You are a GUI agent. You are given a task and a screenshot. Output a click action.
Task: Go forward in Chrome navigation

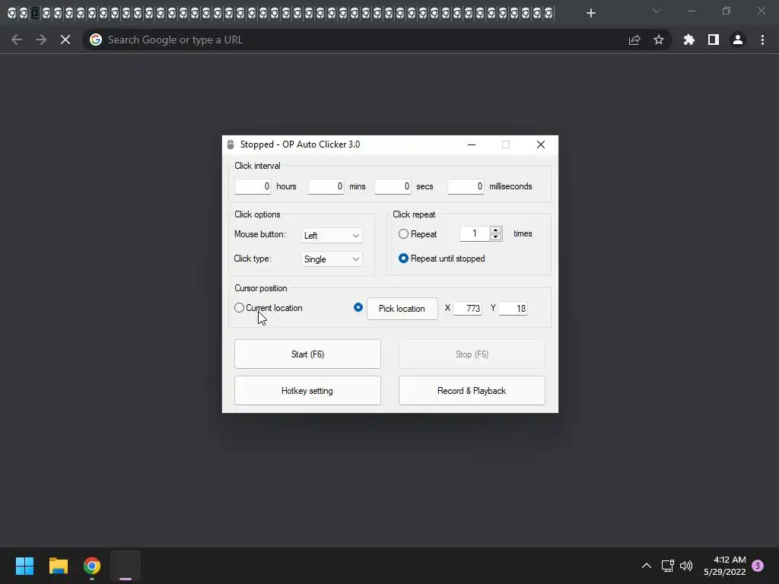(41, 40)
